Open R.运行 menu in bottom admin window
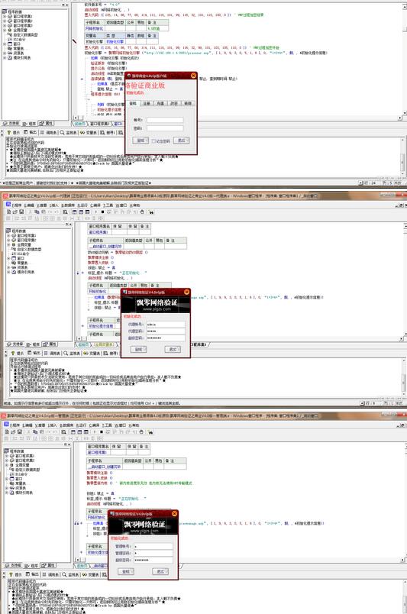 82,425
